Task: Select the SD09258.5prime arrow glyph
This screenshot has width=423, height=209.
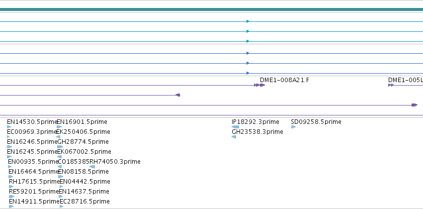Action: [293, 127]
